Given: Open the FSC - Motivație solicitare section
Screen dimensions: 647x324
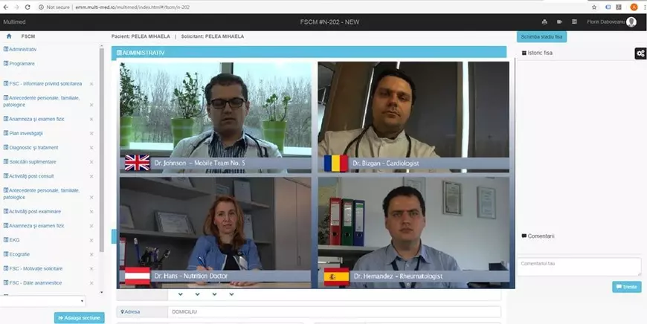Looking at the screenshot, I should (33, 268).
